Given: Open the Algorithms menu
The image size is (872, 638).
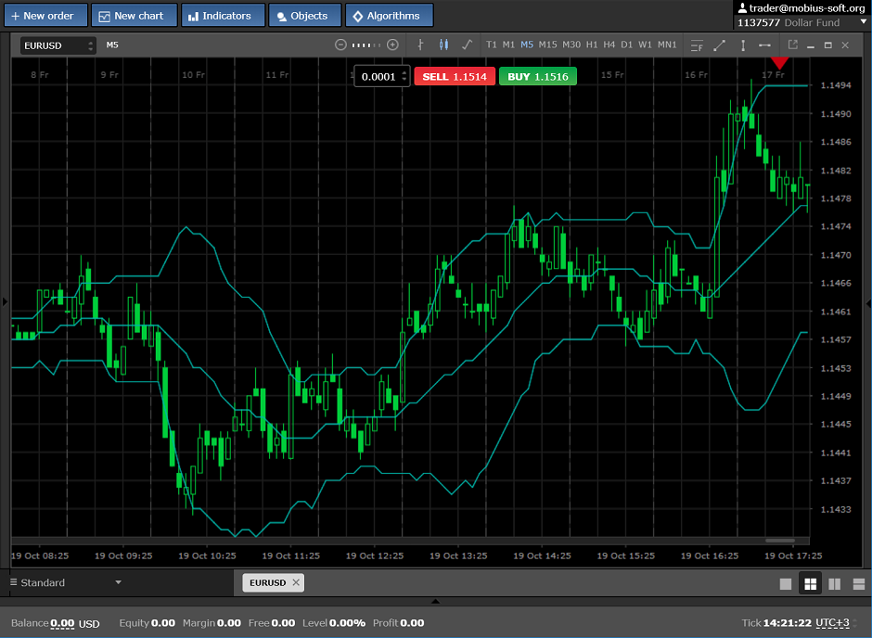Looking at the screenshot, I should [390, 16].
